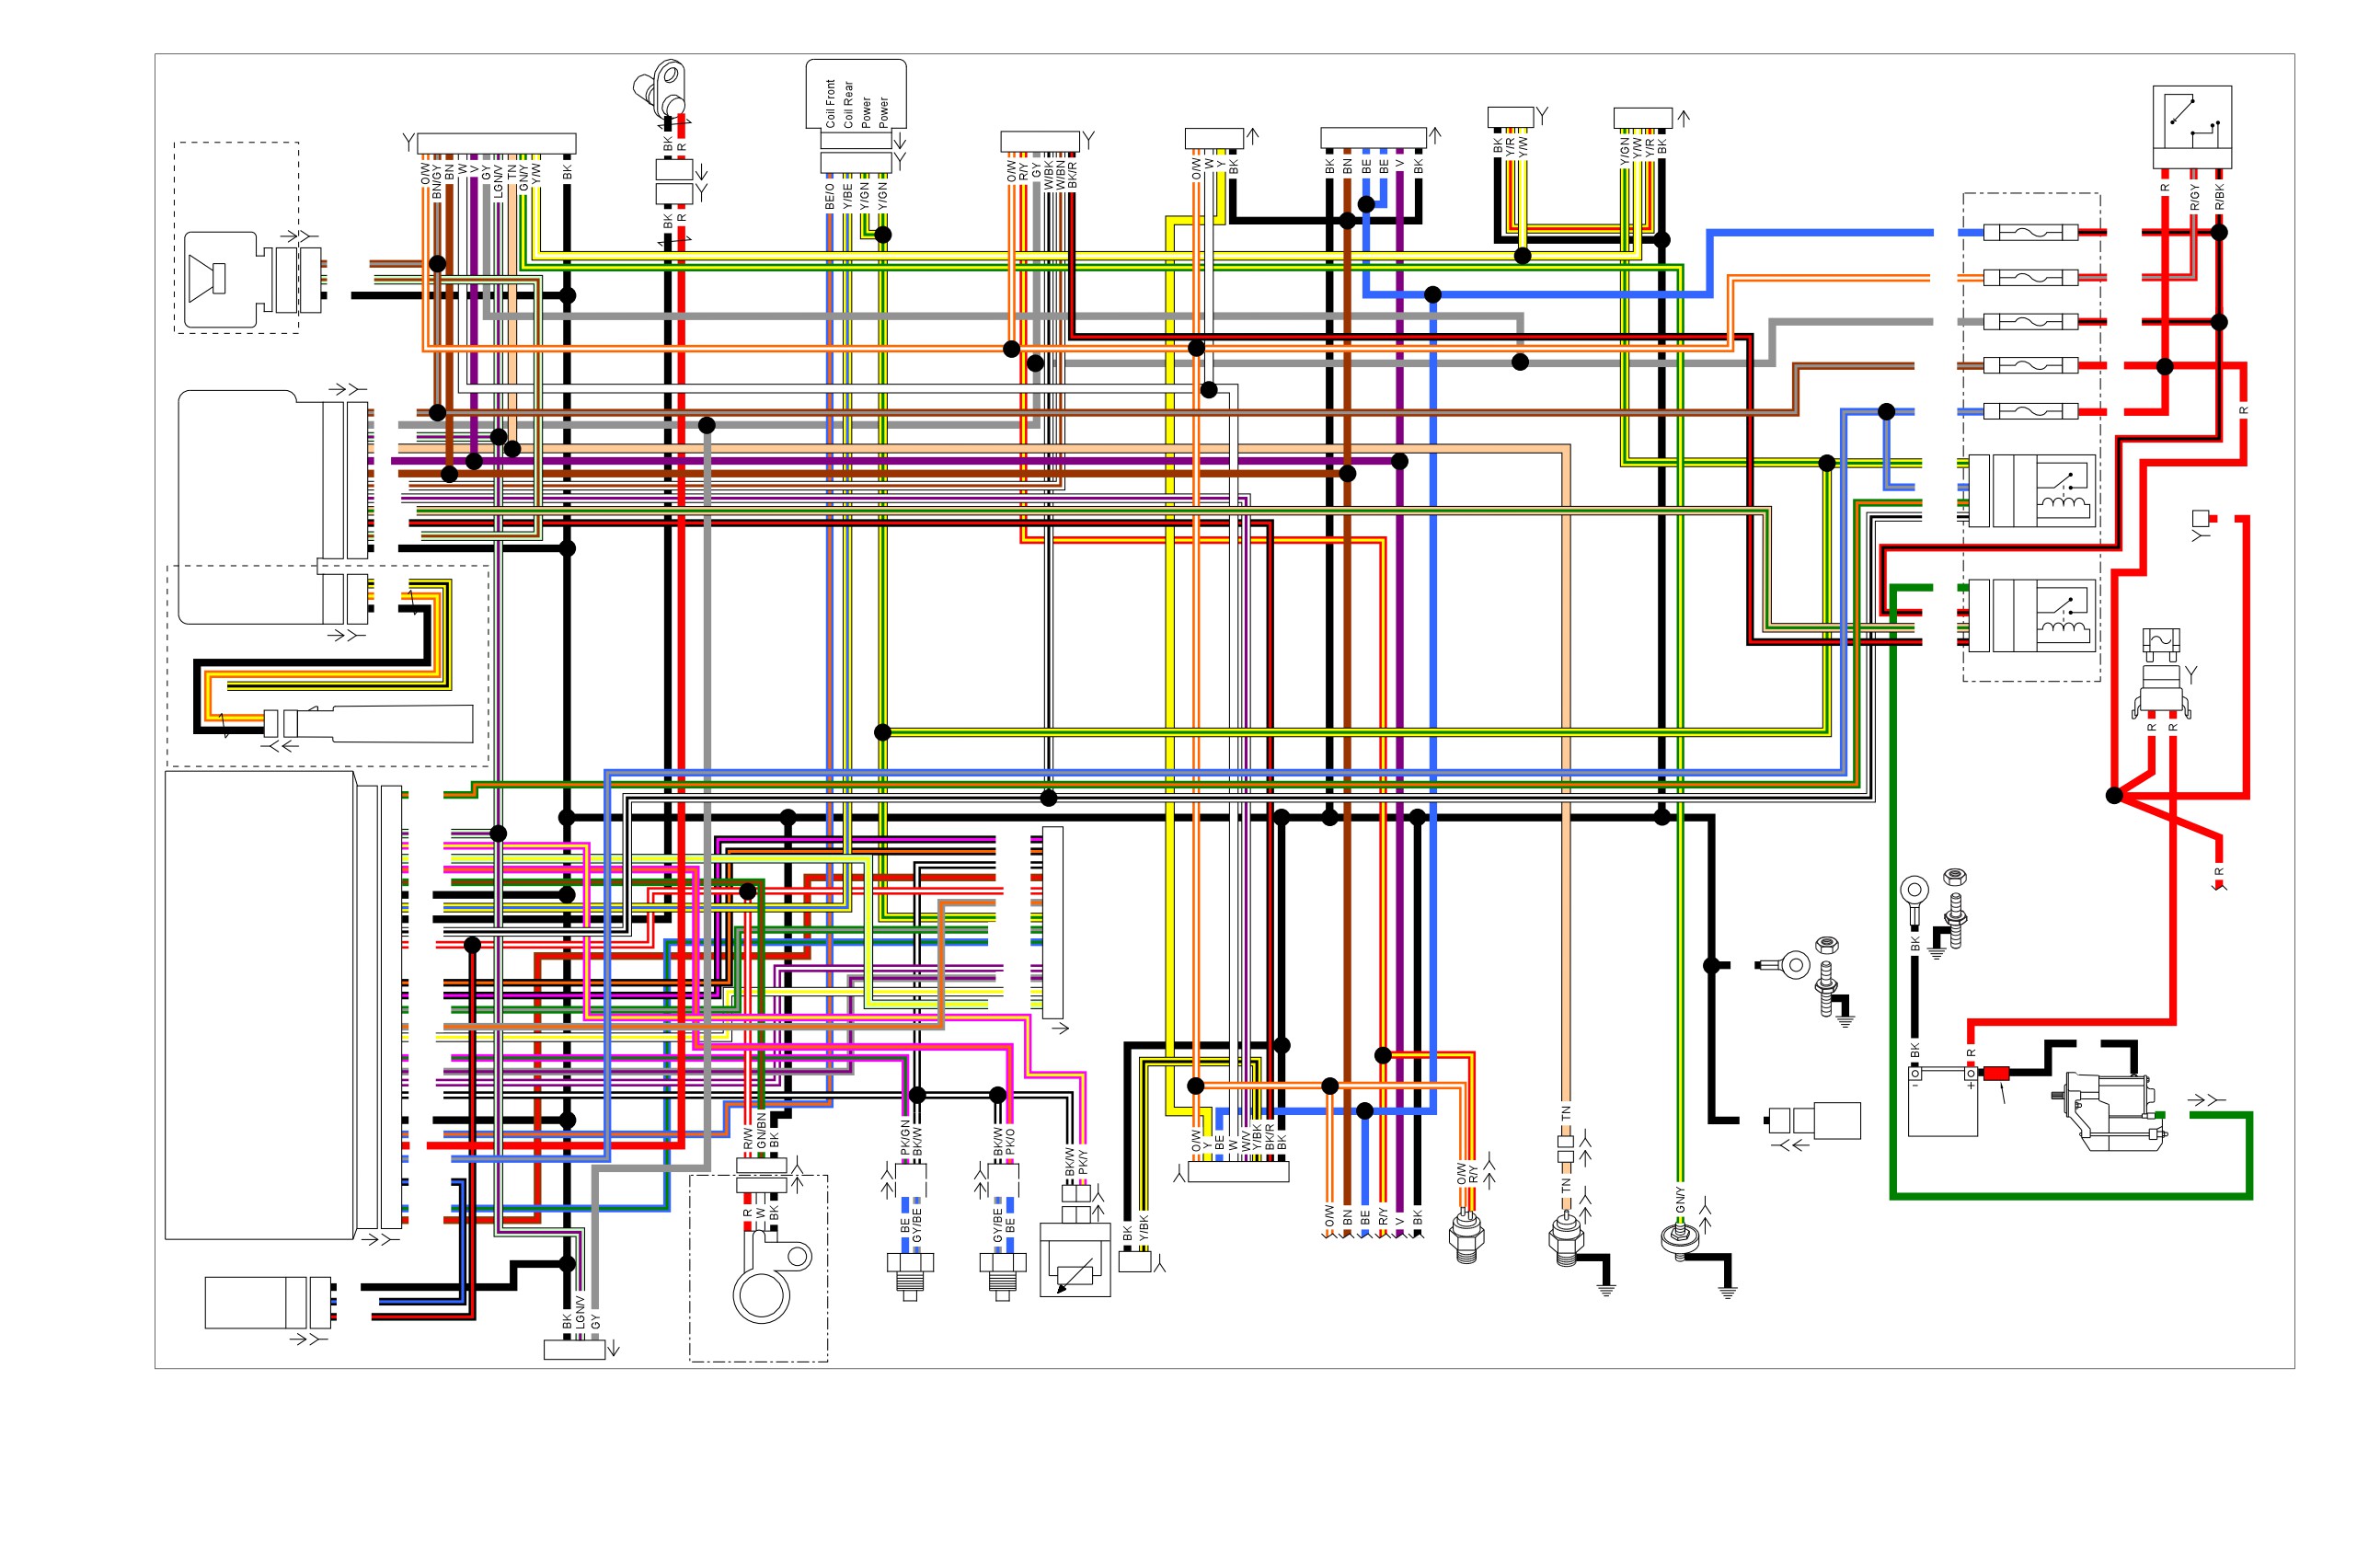Select the main fuse holder with two R wires

coord(2161,673)
